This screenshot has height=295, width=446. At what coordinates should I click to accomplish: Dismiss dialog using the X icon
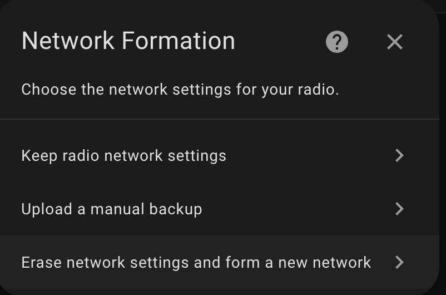tap(395, 42)
